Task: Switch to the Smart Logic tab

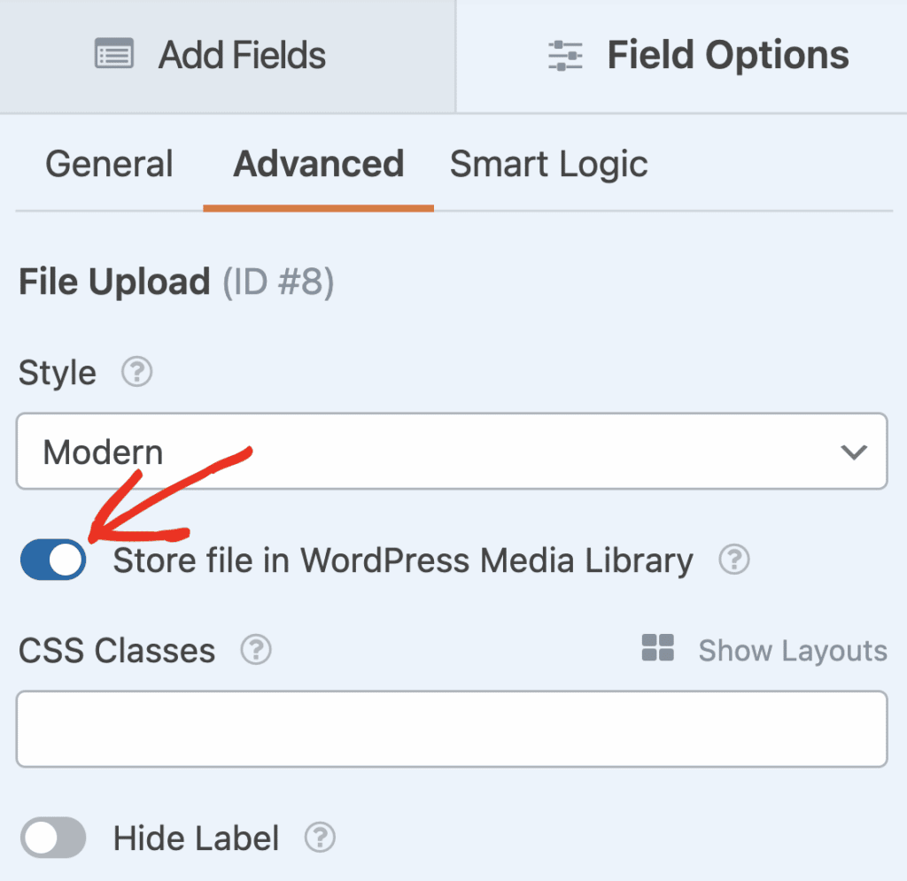Action: [x=548, y=164]
